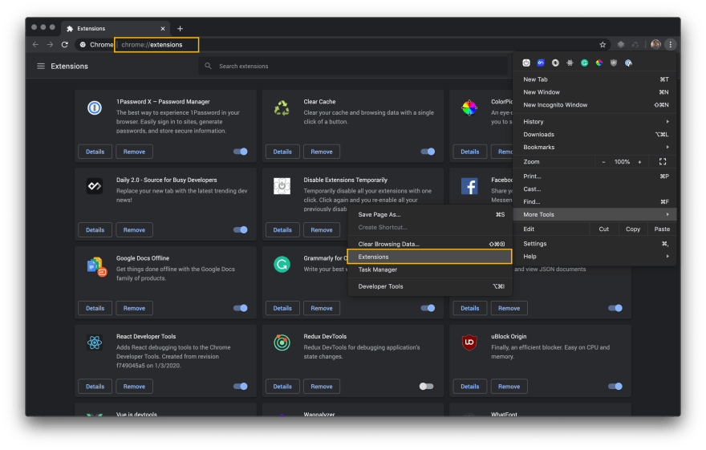This screenshot has width=706, height=450.
Task: Click Copy in Edit row
Action: click(x=633, y=229)
